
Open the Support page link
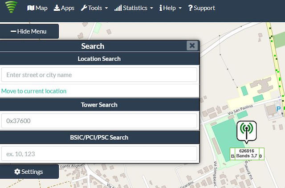point(201,8)
